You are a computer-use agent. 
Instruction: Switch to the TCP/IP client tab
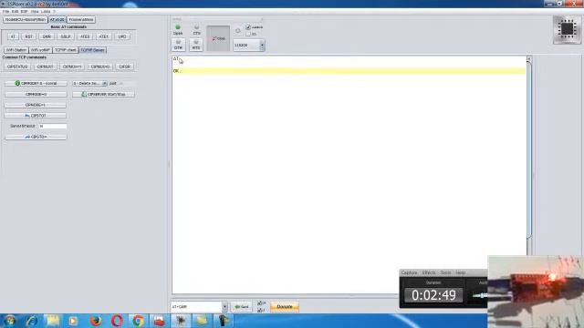[x=65, y=50]
